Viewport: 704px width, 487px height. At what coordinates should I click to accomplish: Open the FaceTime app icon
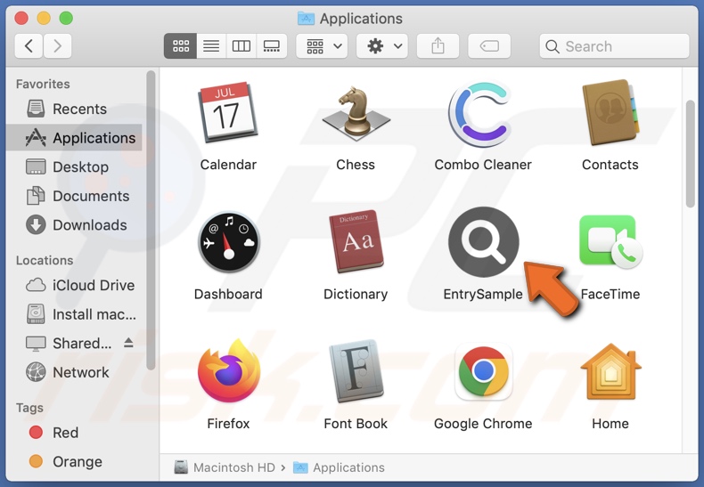click(x=610, y=242)
